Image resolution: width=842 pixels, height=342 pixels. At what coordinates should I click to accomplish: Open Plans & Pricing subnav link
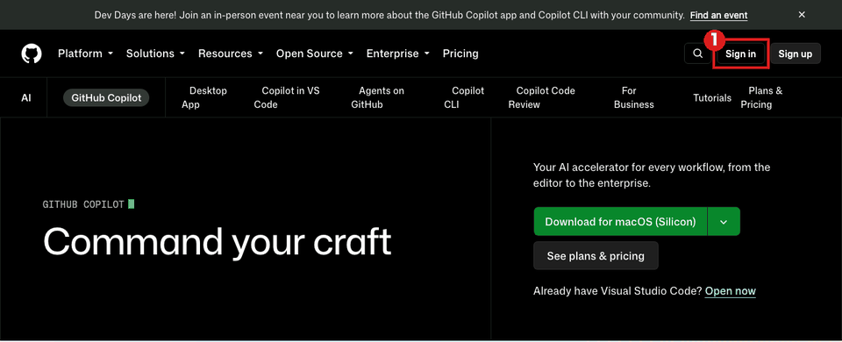[761, 97]
